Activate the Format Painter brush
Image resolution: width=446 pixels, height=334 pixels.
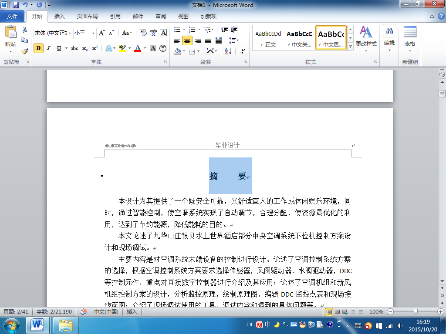[x=25, y=51]
